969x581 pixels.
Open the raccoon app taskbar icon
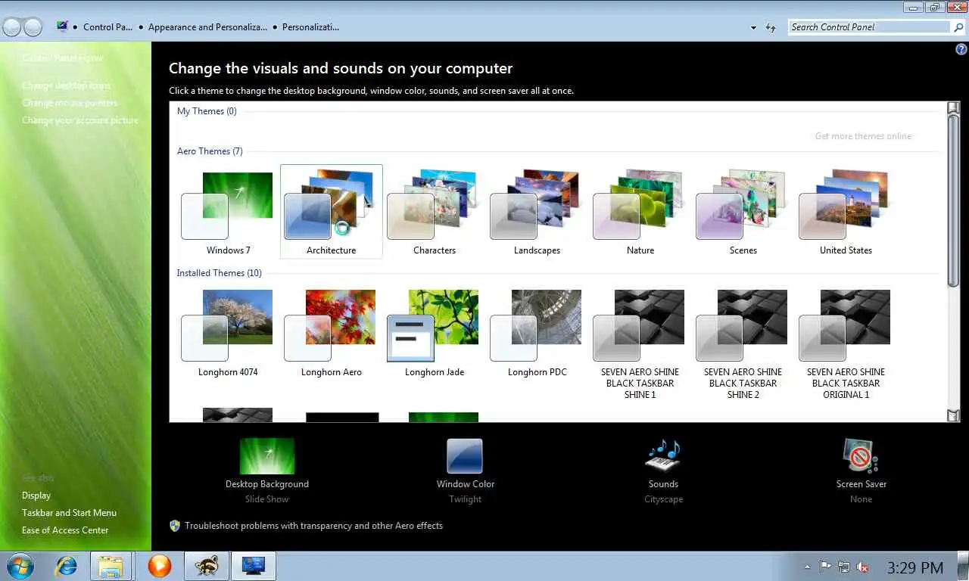tap(206, 566)
